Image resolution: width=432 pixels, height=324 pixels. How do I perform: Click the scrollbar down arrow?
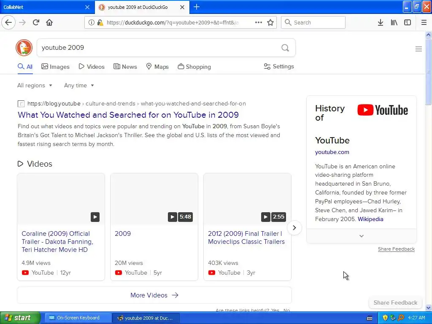point(428,308)
